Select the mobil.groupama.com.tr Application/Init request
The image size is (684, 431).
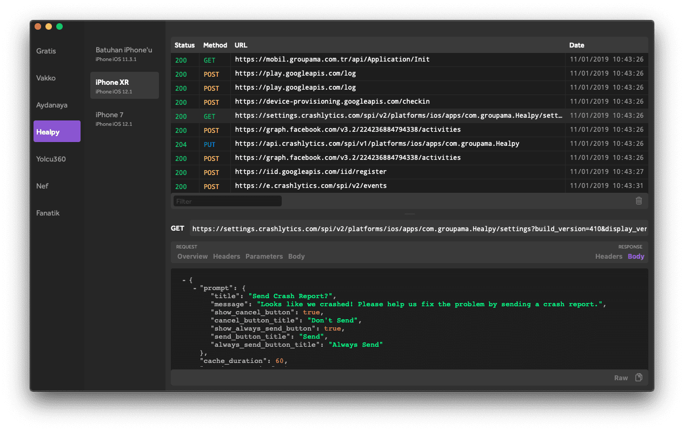[x=409, y=59]
